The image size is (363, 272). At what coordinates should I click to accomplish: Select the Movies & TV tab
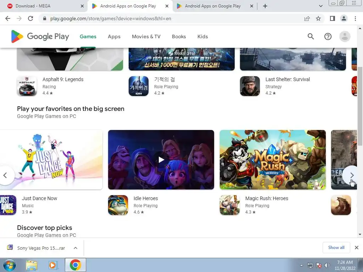tap(146, 36)
